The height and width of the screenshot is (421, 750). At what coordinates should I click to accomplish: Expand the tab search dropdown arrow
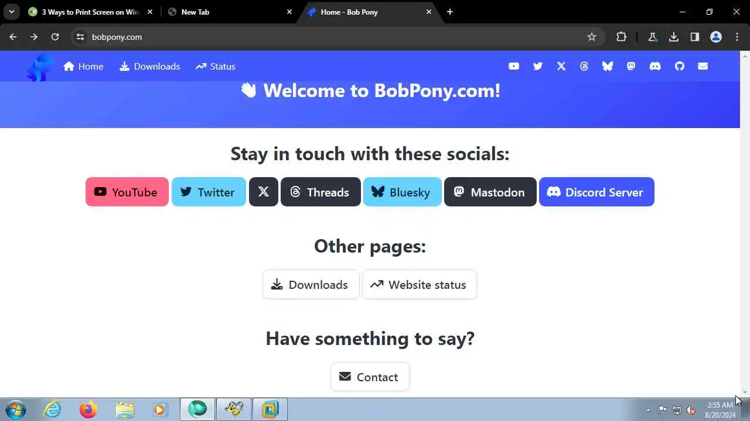click(x=12, y=12)
